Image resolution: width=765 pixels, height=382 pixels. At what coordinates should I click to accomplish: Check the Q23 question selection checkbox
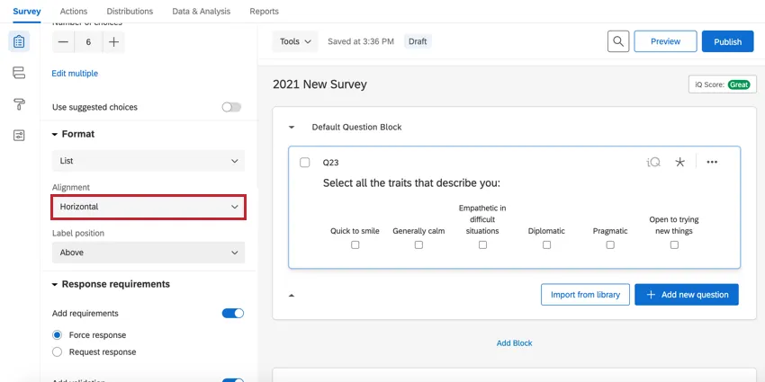point(305,163)
